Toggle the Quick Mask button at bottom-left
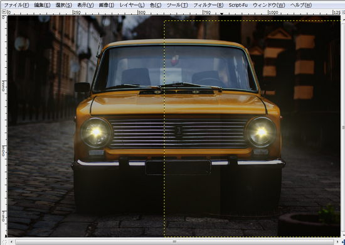 pos(4,242)
